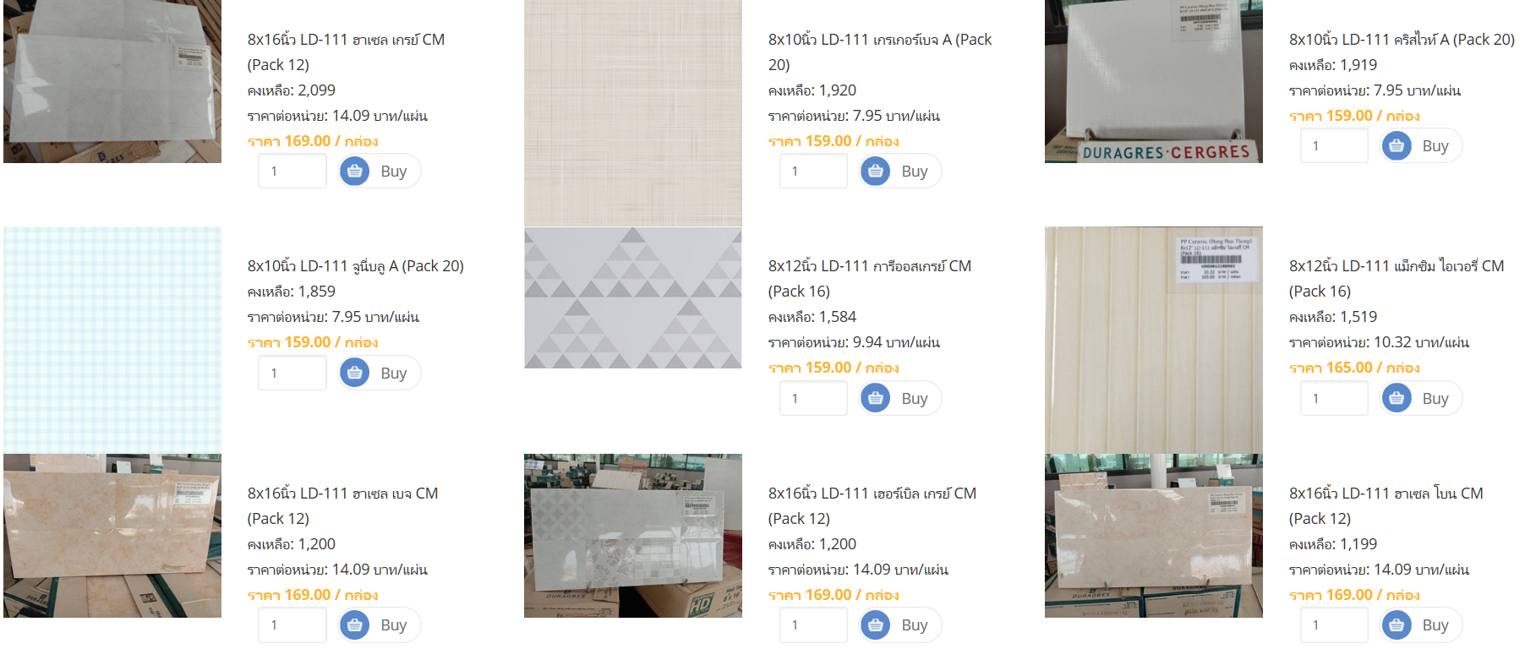Open the beige linen เกรเกอร์เบจ tile image
The image size is (1525, 649).
pyautogui.click(x=633, y=113)
